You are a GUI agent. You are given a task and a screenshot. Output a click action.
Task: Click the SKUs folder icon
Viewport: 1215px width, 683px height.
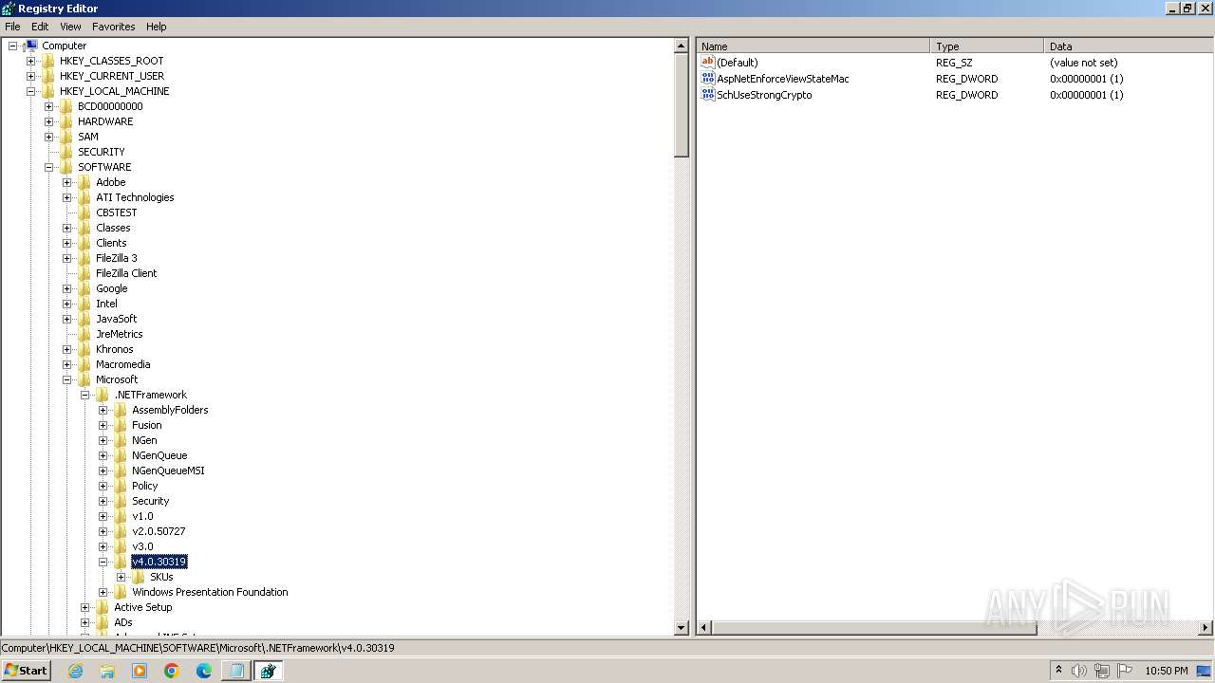pyautogui.click(x=138, y=577)
